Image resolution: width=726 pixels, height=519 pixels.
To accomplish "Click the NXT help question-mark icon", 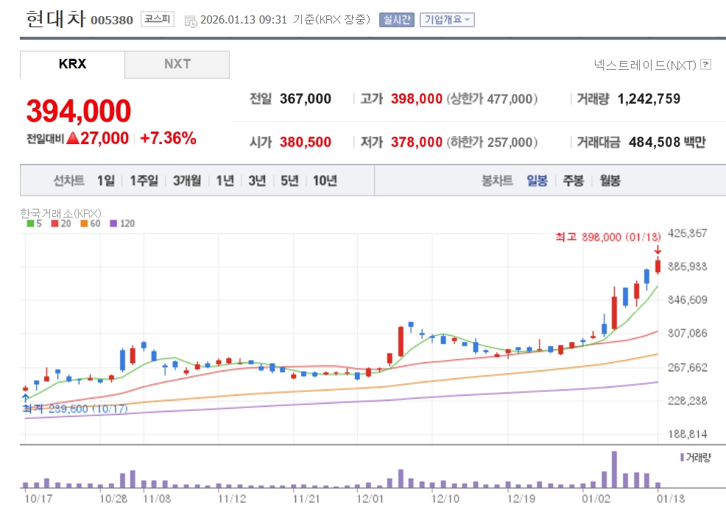I will [705, 64].
